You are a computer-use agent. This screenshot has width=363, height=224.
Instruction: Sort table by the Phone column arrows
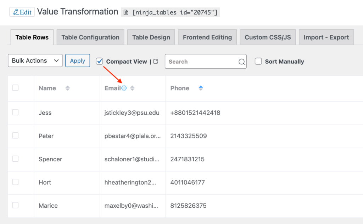(201, 88)
